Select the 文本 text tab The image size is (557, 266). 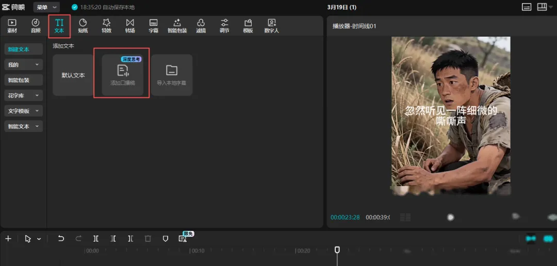[59, 26]
